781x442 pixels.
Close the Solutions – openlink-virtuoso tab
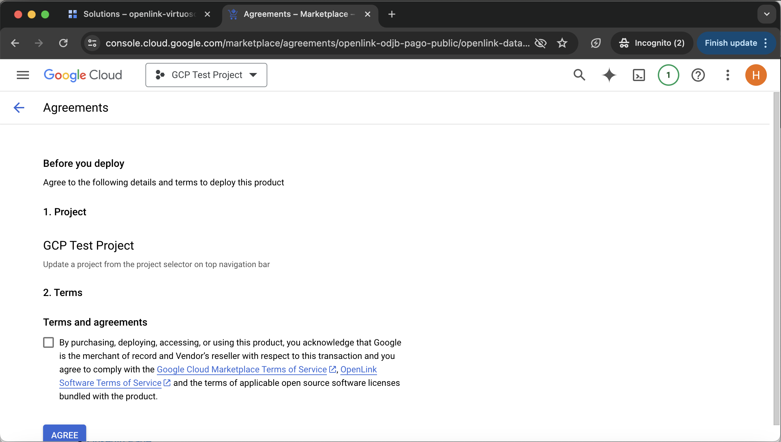click(x=207, y=14)
